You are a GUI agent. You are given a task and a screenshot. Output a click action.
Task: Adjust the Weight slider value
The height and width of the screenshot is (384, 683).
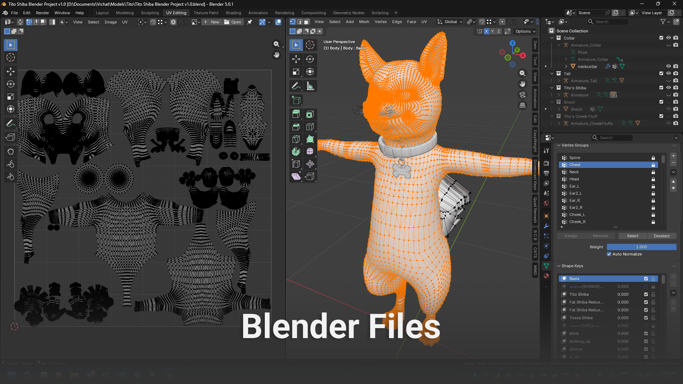[x=642, y=247]
